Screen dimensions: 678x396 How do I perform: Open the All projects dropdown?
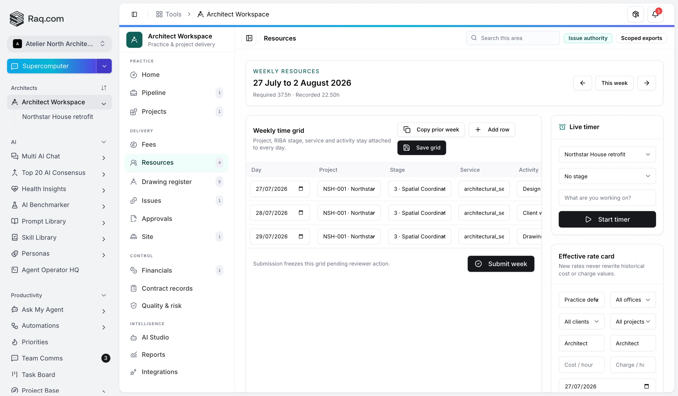pyautogui.click(x=633, y=322)
